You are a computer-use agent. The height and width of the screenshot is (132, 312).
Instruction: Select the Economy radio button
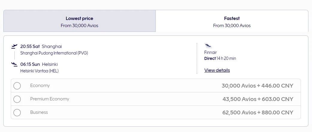(x=17, y=86)
